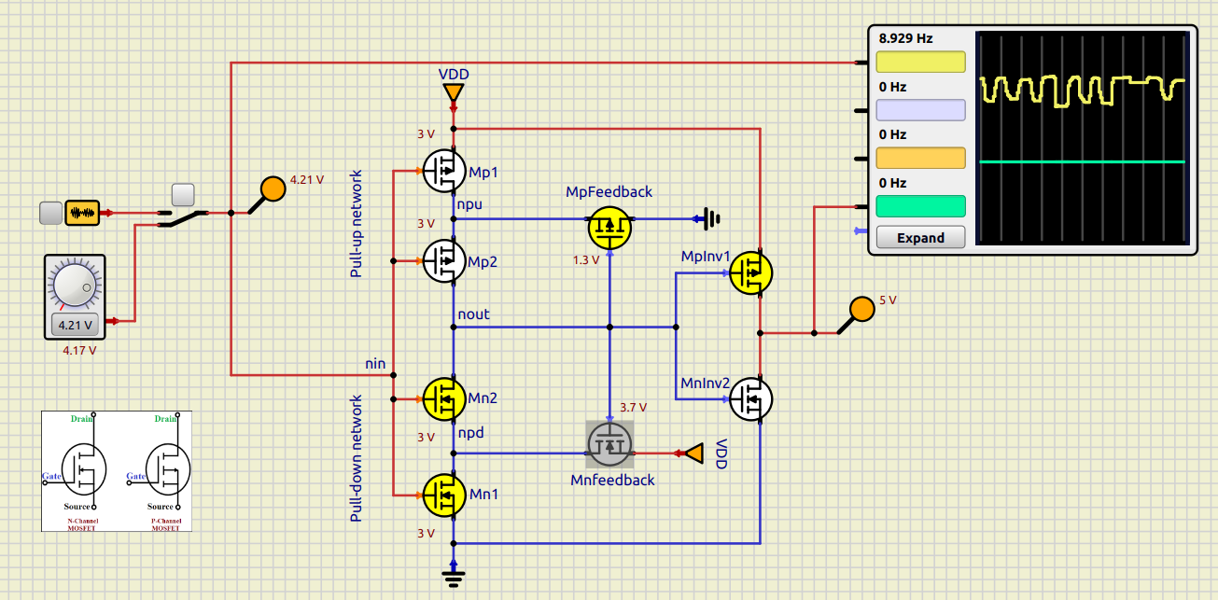
Task: Click the MOSFET pinout reference image
Action: [117, 471]
